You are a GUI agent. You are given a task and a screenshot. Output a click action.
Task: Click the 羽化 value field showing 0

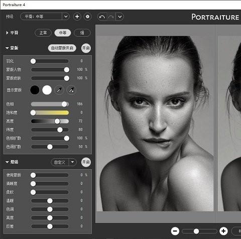pos(81,61)
